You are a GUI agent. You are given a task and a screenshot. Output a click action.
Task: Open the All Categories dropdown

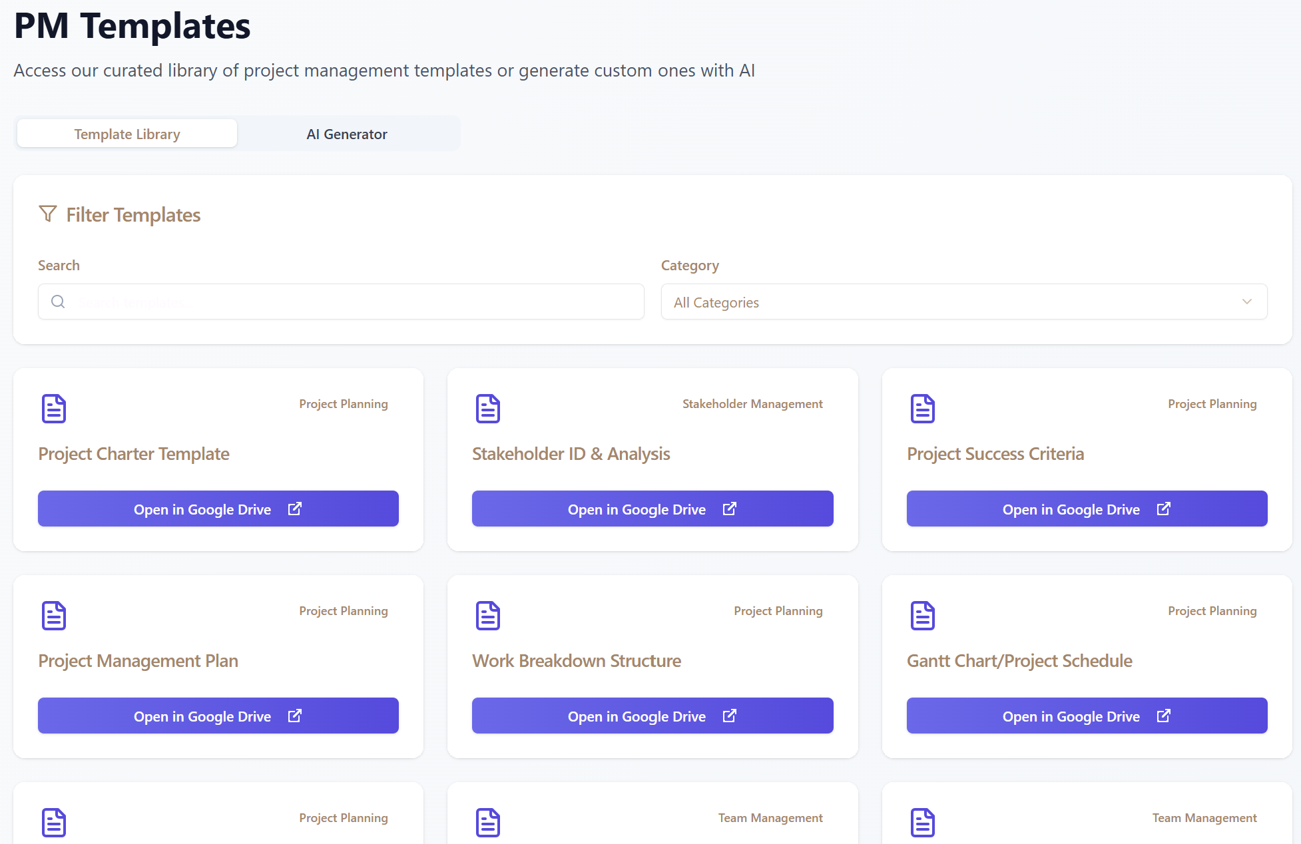[x=963, y=302]
